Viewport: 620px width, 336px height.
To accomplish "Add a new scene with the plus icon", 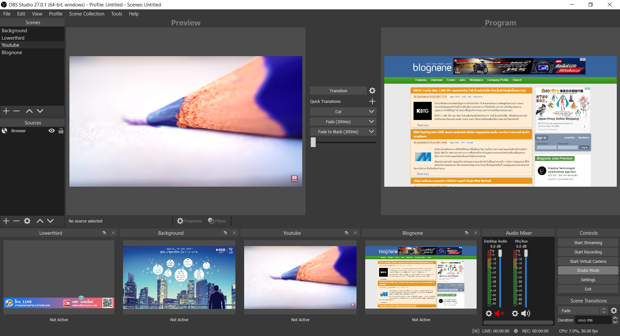I will [x=6, y=111].
